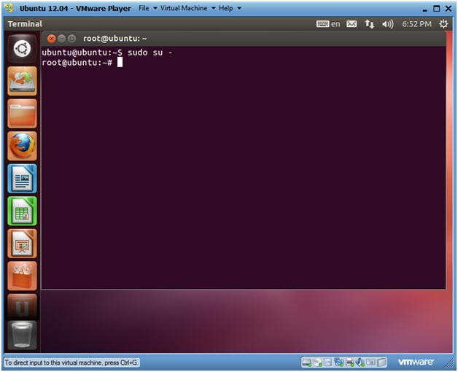Viewport: 458px width, 372px height.
Task: Click the VMware window resize grip
Action: (449, 364)
